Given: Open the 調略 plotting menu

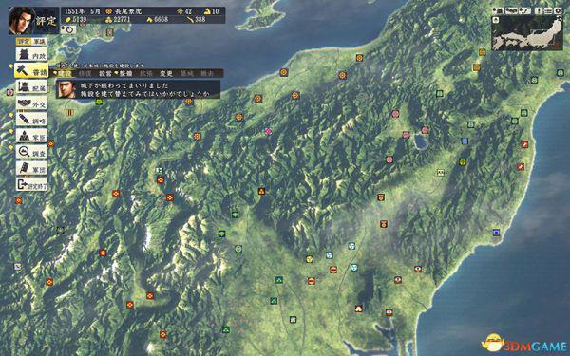Looking at the screenshot, I should click(31, 120).
